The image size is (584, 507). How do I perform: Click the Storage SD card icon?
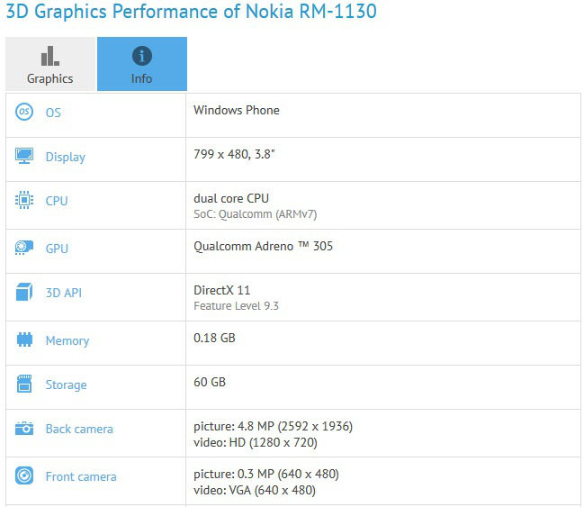click(24, 385)
